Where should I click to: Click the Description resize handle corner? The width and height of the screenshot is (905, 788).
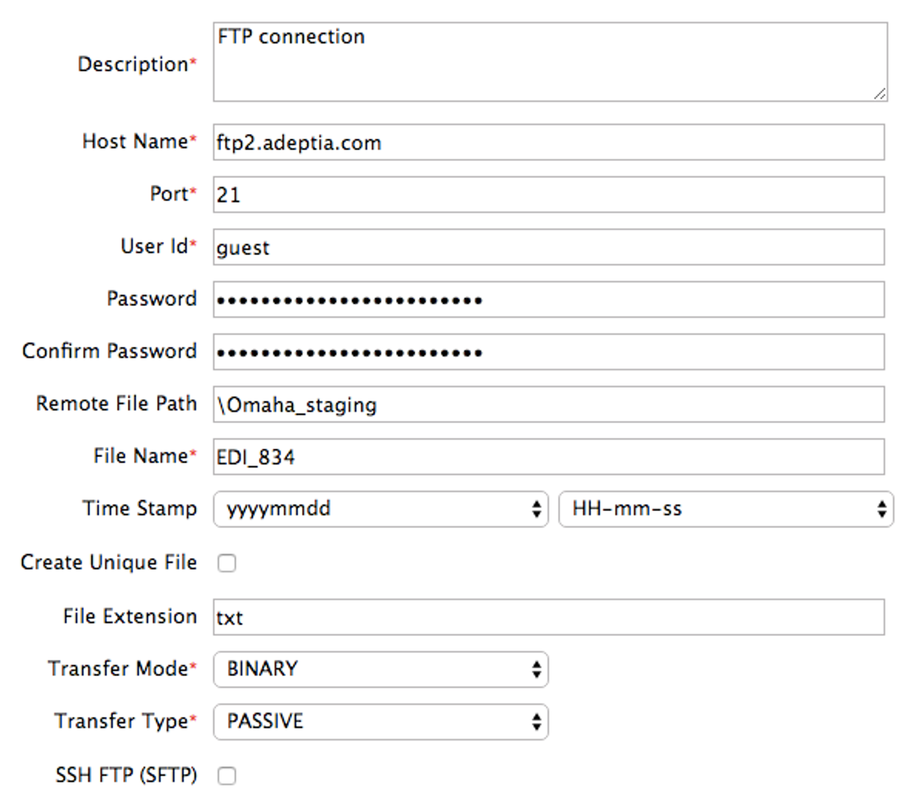[x=880, y=94]
